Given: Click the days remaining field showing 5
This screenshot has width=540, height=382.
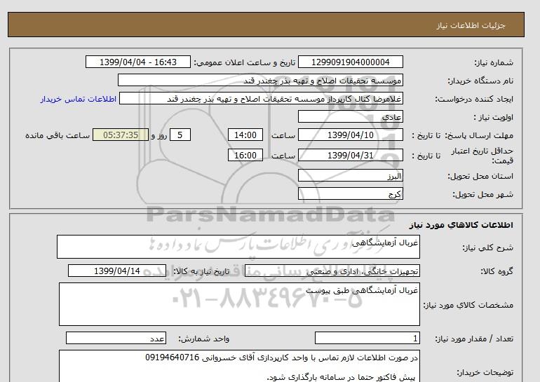Looking at the screenshot, I should pos(180,135).
